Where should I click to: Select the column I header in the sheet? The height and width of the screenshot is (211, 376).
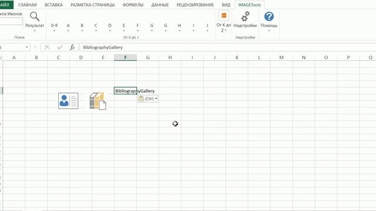tap(192, 57)
